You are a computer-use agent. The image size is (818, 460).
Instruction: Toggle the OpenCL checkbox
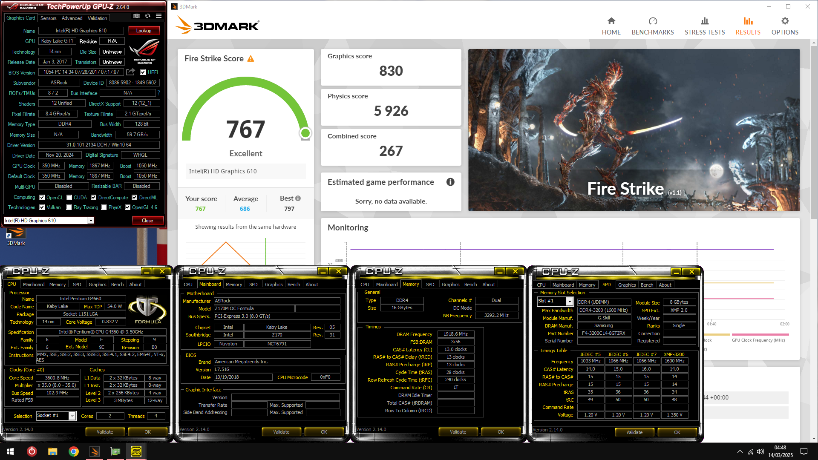point(42,198)
